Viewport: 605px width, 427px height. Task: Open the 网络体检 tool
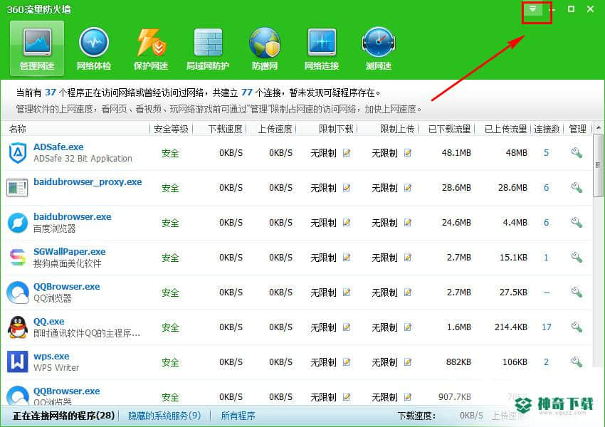[94, 48]
